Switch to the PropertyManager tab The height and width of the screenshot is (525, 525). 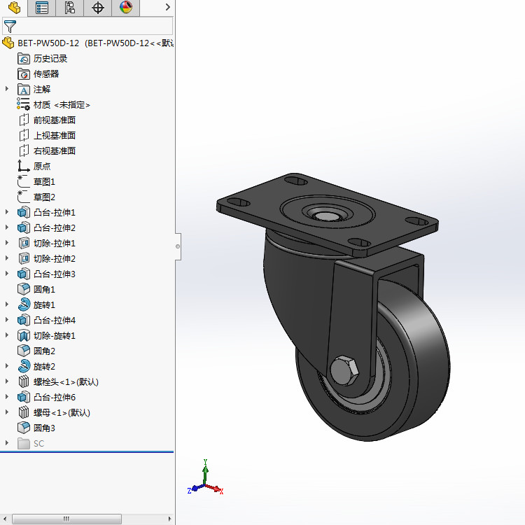tap(42, 8)
